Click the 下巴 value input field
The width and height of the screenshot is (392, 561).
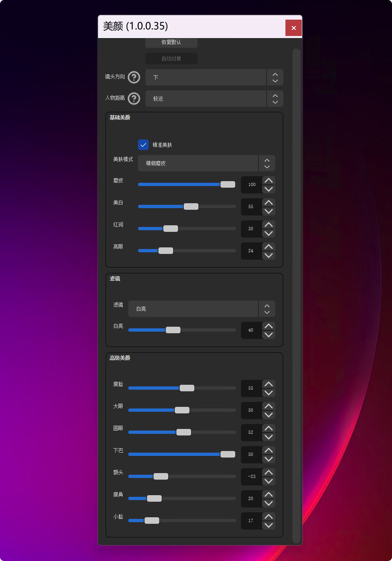[x=251, y=454]
